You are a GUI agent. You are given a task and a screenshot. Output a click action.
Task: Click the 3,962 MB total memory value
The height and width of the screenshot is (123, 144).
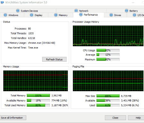pyautogui.click(x=57, y=95)
